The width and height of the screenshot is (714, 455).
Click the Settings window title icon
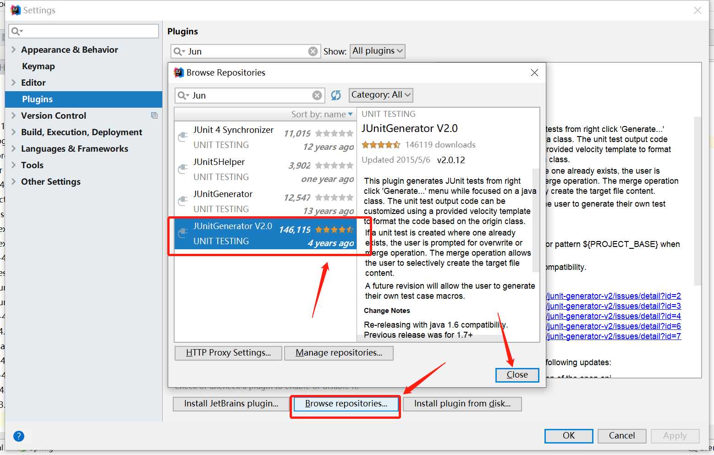pos(16,10)
